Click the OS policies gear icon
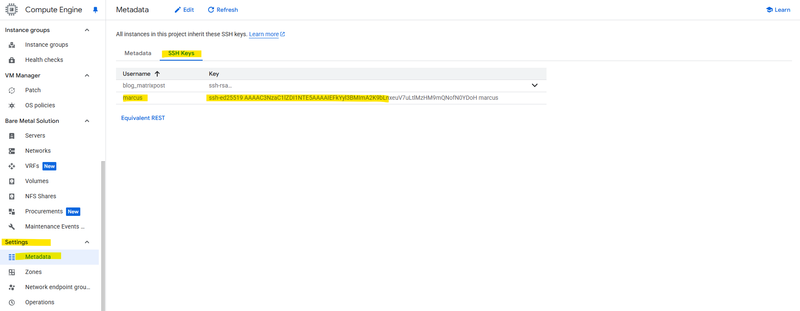The height and width of the screenshot is (311, 800). pyautogui.click(x=12, y=105)
